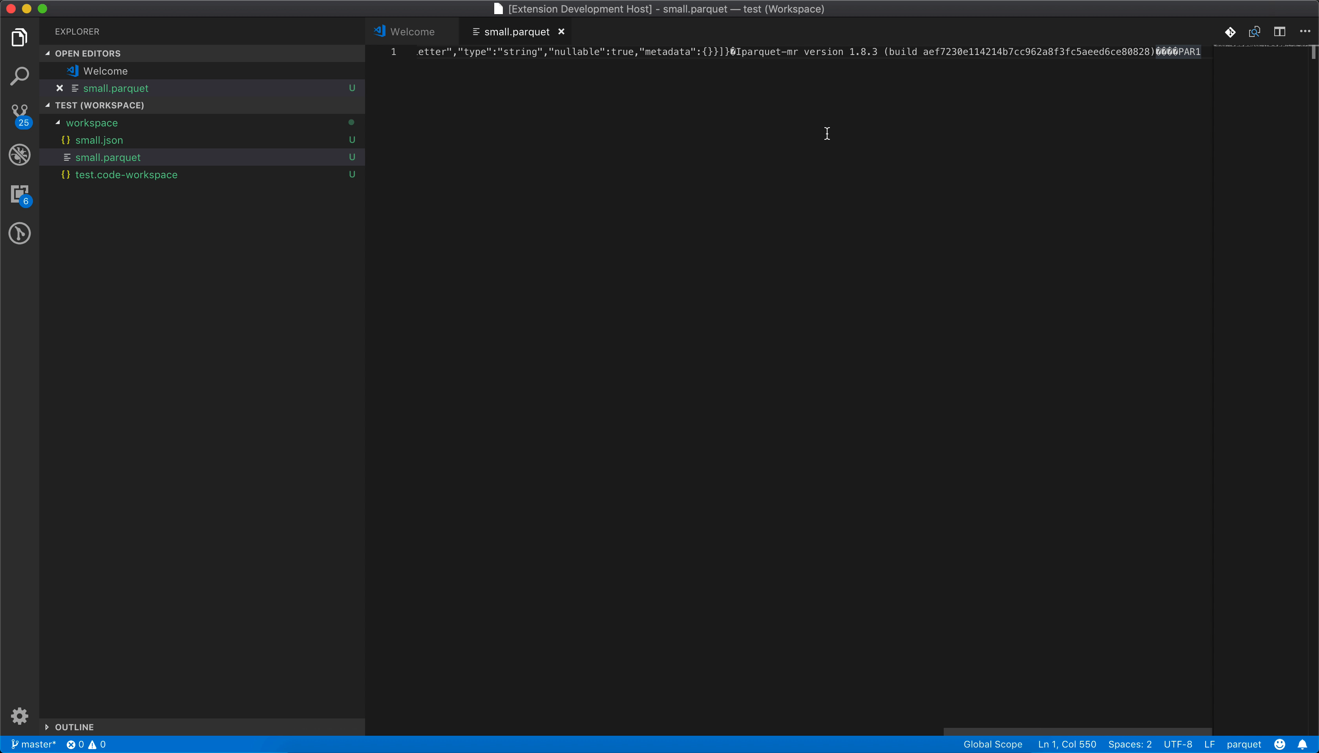
Task: Open Extensions view with badge 6
Action: coord(20,194)
